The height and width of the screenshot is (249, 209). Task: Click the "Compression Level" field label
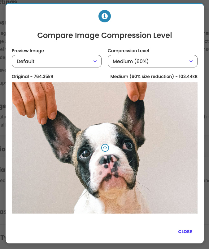[x=128, y=51]
